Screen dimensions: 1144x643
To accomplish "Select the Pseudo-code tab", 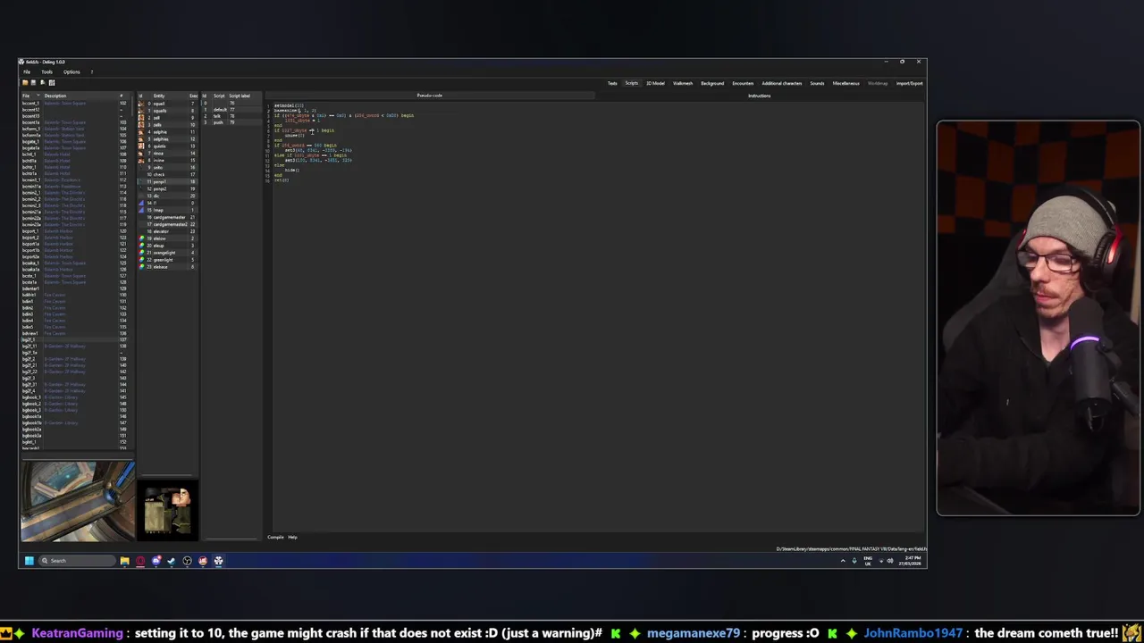I will (430, 96).
